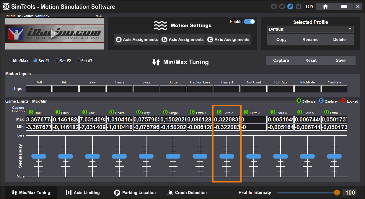Click the Sway Max field 0,075796
Image resolution: width=365 pixels, height=199 pixels.
146,119
